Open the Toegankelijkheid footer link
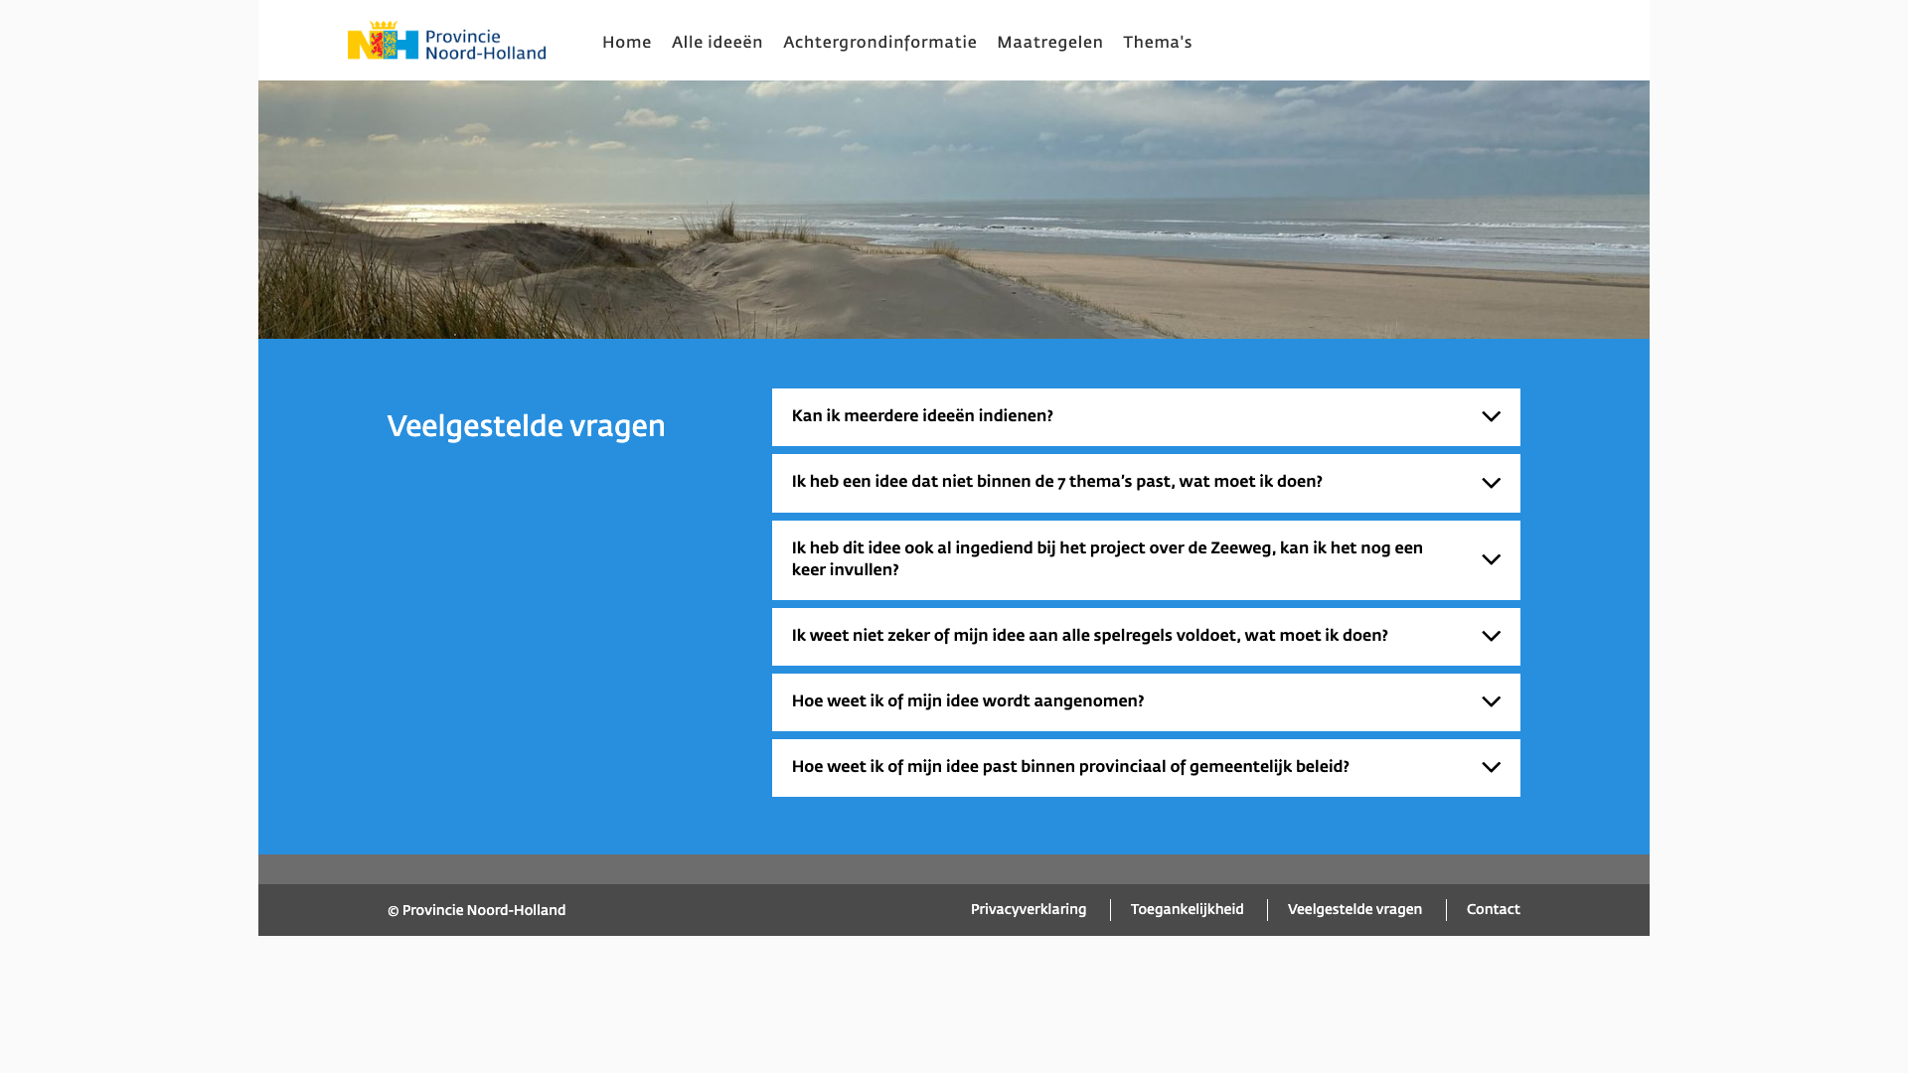The width and height of the screenshot is (1908, 1073). point(1187,910)
